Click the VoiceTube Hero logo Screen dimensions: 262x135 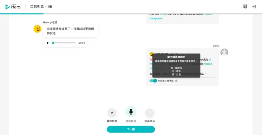click(x=13, y=7)
